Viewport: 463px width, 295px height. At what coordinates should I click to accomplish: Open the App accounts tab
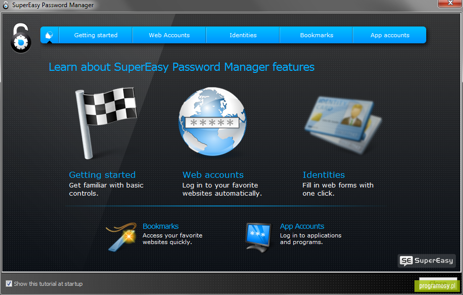(x=390, y=35)
